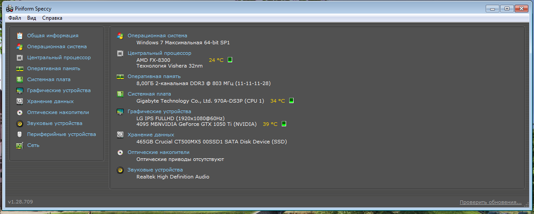The height and width of the screenshot is (214, 534).
Task: Click the Хранение данных sidebar disk icon
Action: [19, 101]
